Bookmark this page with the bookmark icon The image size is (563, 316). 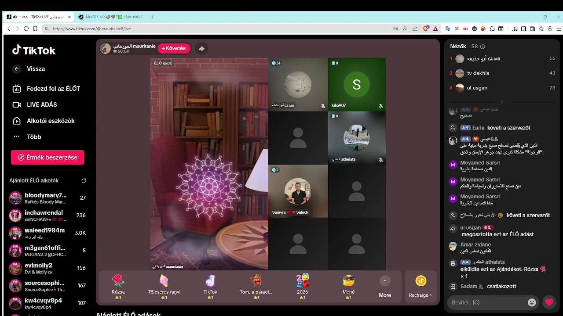[35, 29]
